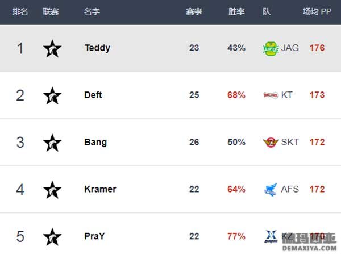This screenshot has height=255, width=341.
Task: Click the SKT team logo
Action: tap(271, 143)
